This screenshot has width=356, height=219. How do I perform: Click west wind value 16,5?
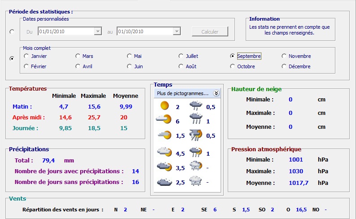point(301,210)
